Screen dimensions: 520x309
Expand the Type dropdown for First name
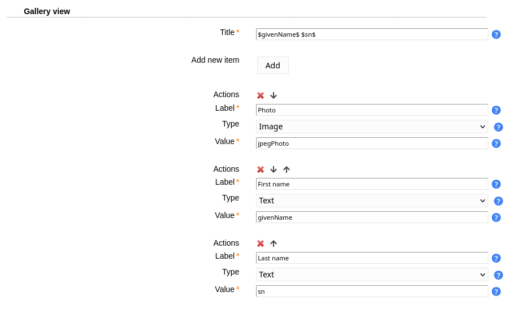point(372,201)
